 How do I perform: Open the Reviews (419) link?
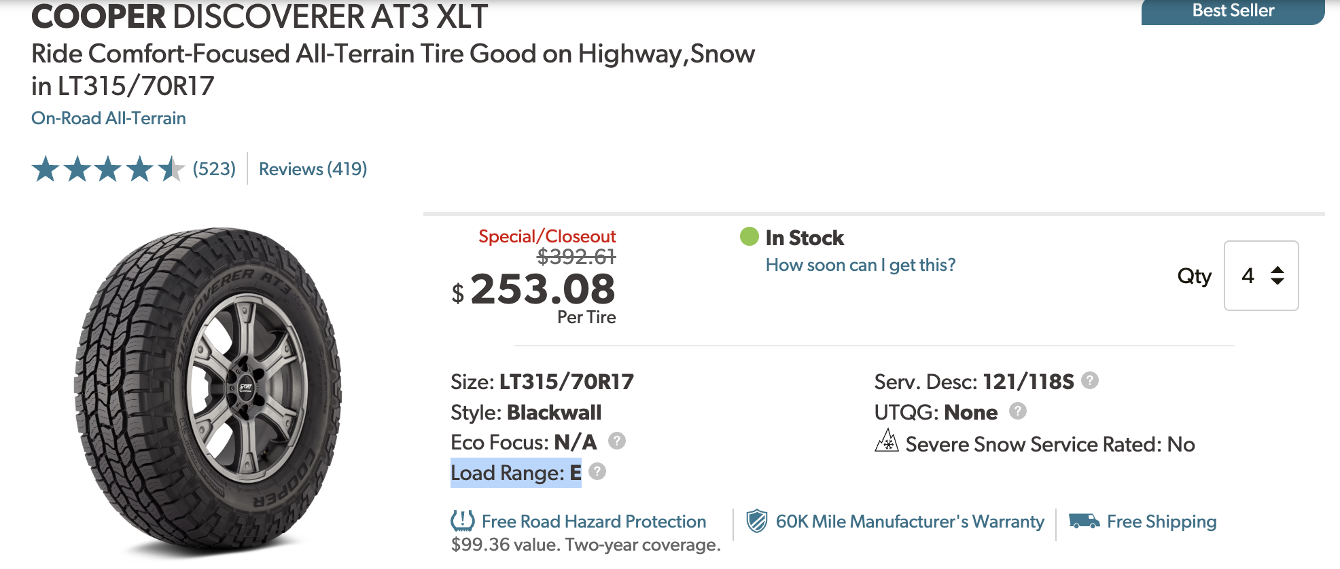point(313,169)
